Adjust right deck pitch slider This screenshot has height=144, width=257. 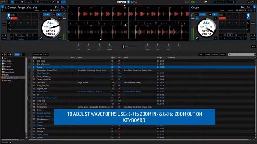coord(253,23)
